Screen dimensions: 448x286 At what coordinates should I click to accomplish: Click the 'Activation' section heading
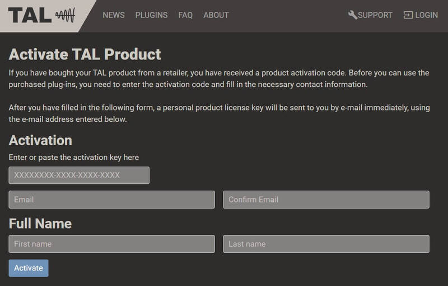(x=40, y=140)
